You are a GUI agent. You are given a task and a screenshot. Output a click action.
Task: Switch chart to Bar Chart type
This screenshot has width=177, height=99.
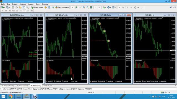72,7
